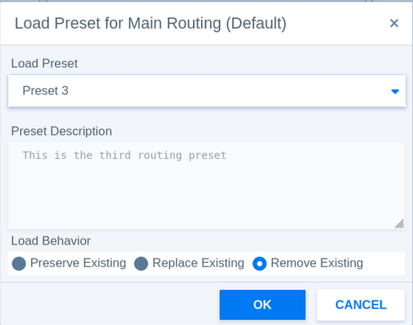
Task: Click the 'Remove Existing' label text
Action: (x=317, y=263)
